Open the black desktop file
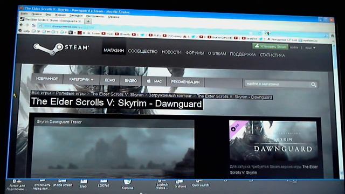This screenshot has height=194, width=345. point(84,183)
